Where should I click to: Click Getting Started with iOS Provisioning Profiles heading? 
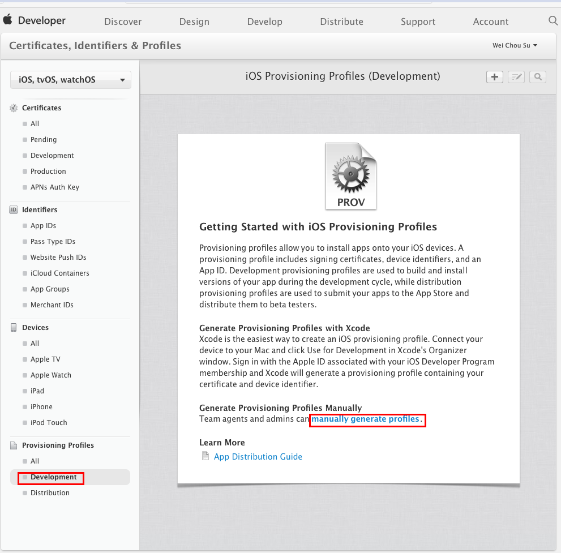[318, 227]
